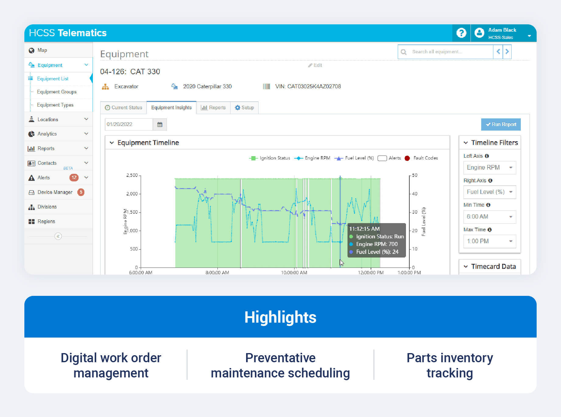Viewport: 561px width, 417px height.
Task: Click the Device Manager badge showing 5
Action: [x=81, y=192]
